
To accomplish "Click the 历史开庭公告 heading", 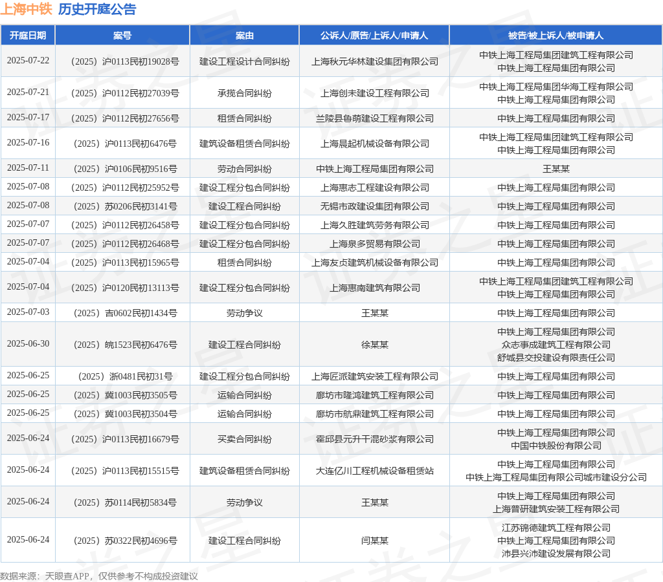I will 97,9.
